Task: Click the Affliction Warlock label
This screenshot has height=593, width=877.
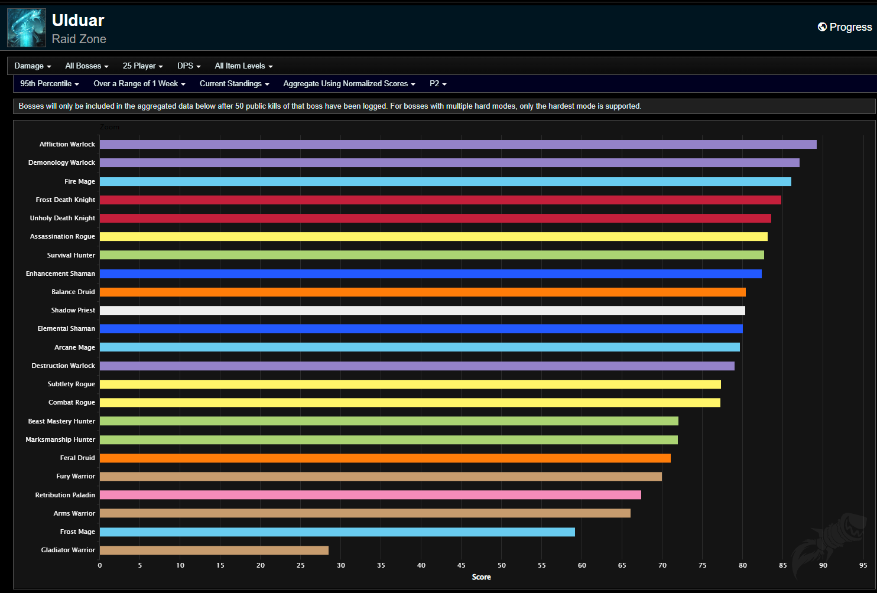Action: (x=67, y=145)
